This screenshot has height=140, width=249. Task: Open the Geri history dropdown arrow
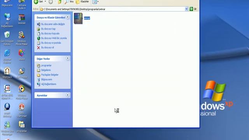click(x=45, y=2)
